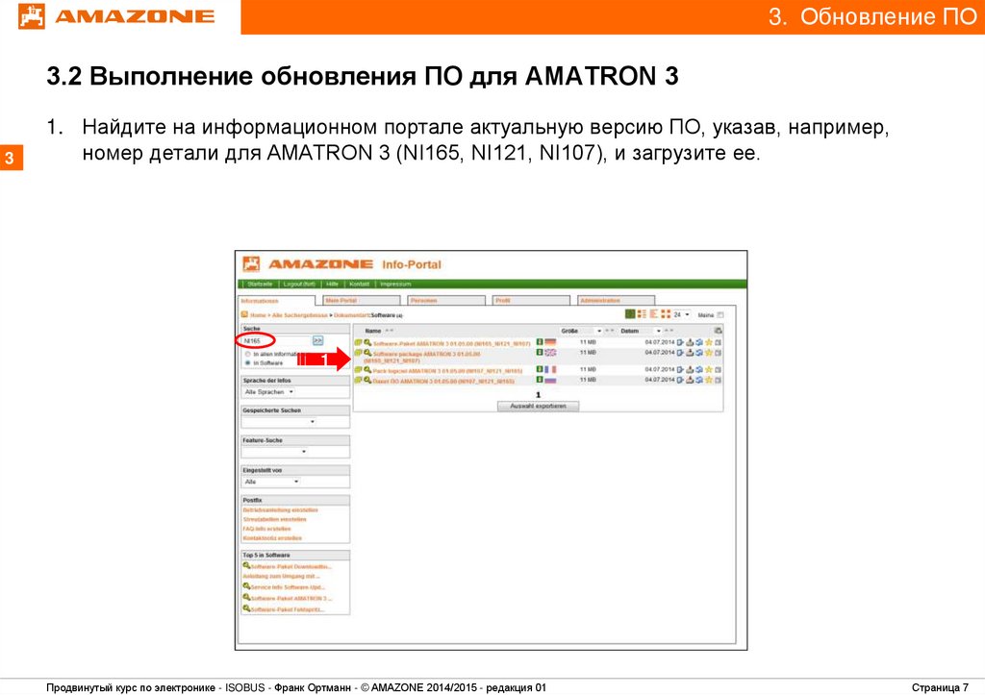The height and width of the screenshot is (695, 985).
Task: Click the search go button beside NI165
Action: [317, 340]
